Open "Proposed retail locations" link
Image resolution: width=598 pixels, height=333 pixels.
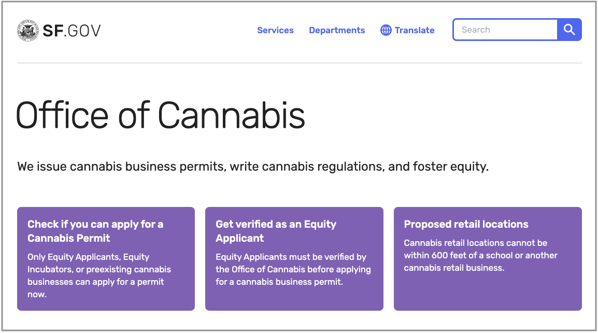466,224
